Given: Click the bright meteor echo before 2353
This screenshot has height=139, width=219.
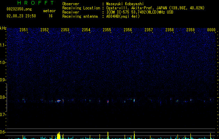Looking at the screenshot, I should 58,101.
